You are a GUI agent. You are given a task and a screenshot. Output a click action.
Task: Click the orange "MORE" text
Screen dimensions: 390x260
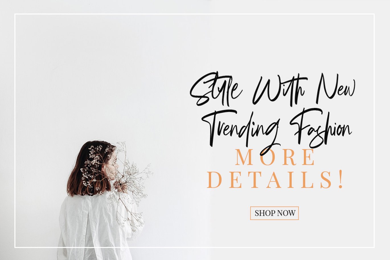click(x=275, y=157)
